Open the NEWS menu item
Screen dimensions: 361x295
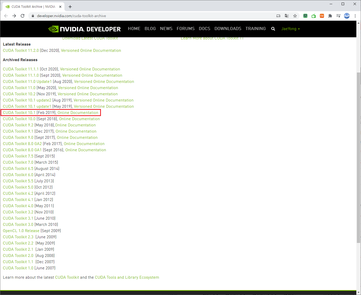pyautogui.click(x=166, y=28)
